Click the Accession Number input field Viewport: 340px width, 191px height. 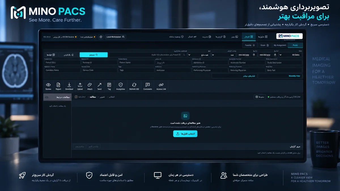(x=247, y=63)
